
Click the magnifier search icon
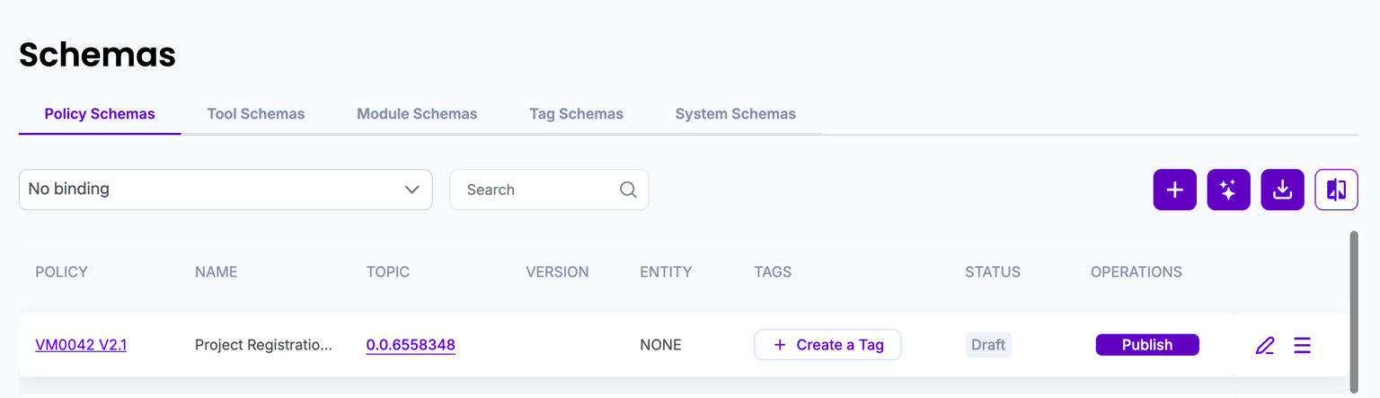628,190
